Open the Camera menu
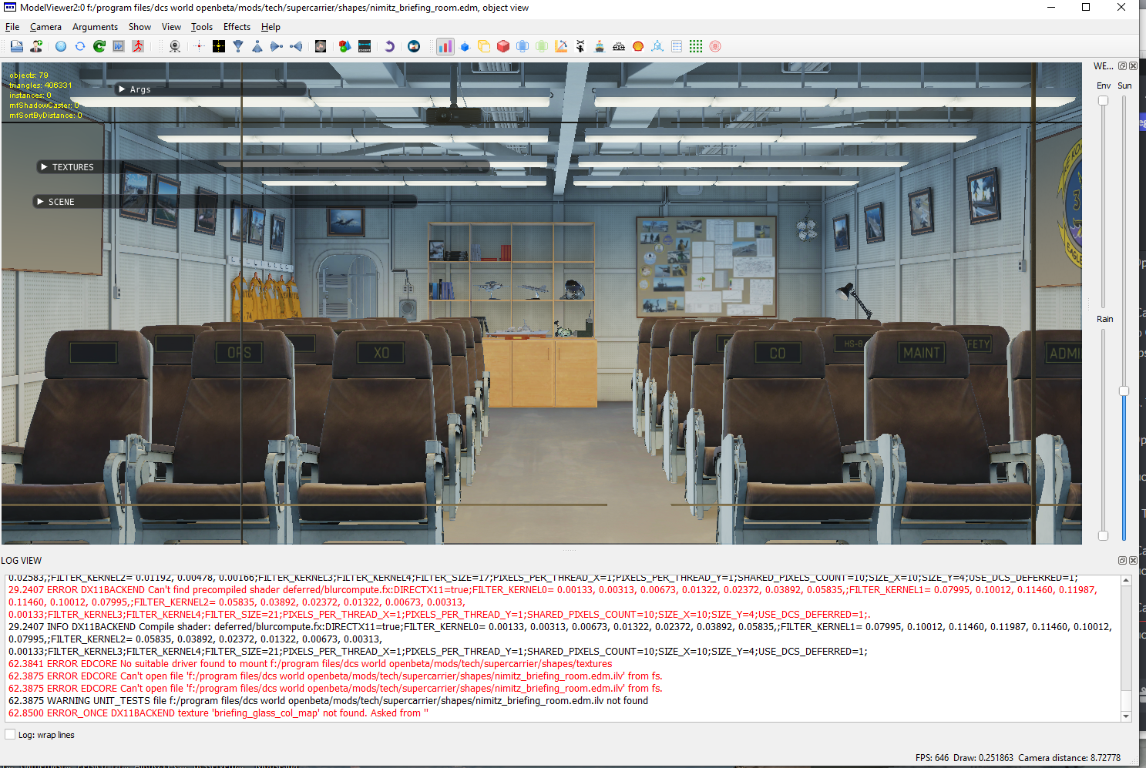This screenshot has width=1146, height=768. [45, 27]
